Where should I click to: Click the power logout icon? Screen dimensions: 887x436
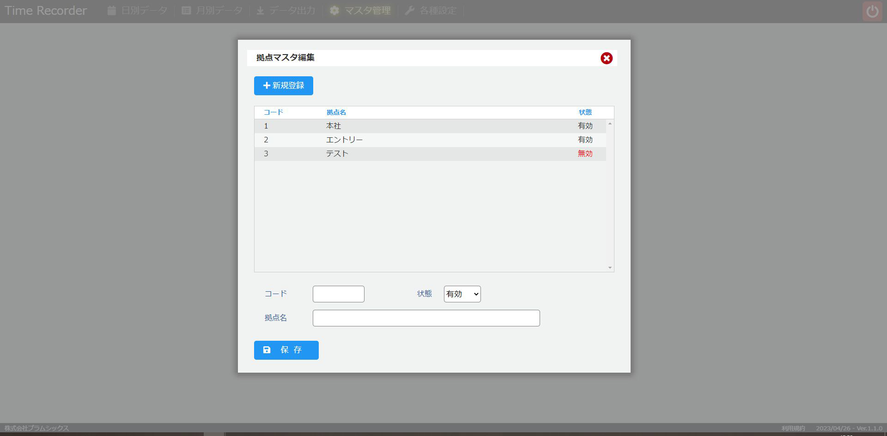(872, 11)
